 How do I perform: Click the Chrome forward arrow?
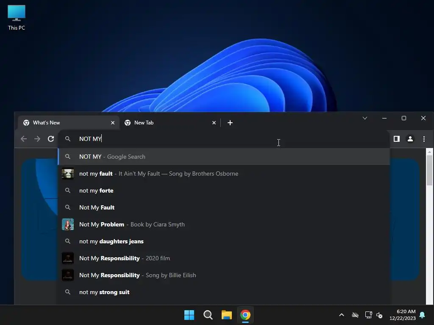tap(37, 139)
